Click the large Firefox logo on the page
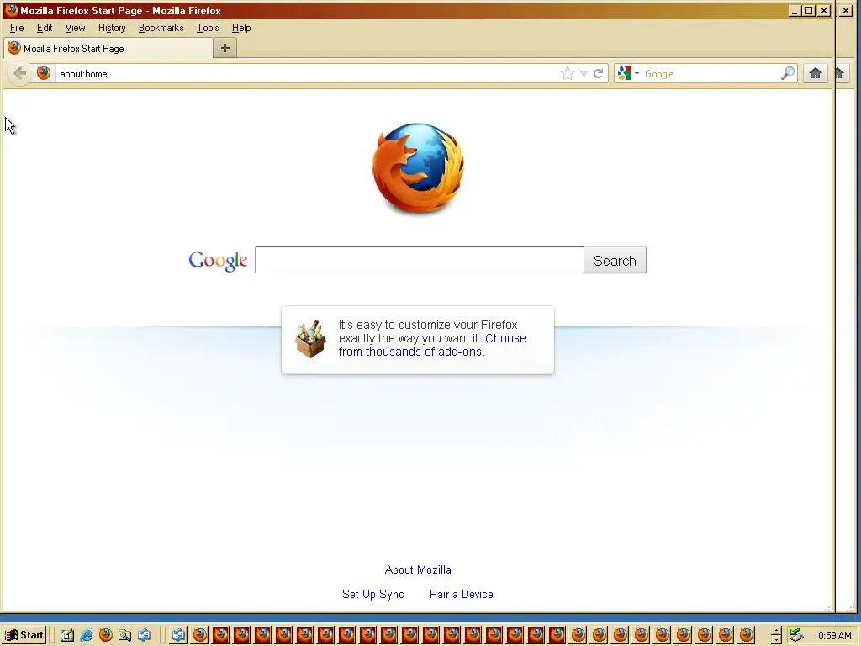 click(x=419, y=168)
